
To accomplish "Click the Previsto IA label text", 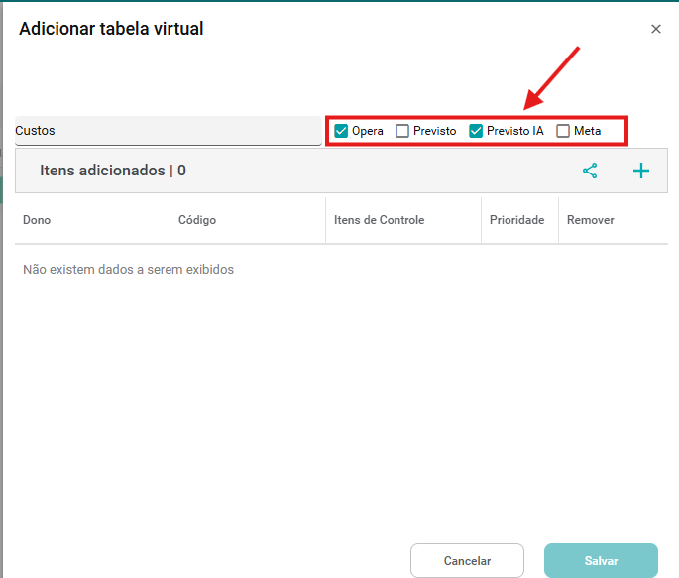I will (x=514, y=131).
